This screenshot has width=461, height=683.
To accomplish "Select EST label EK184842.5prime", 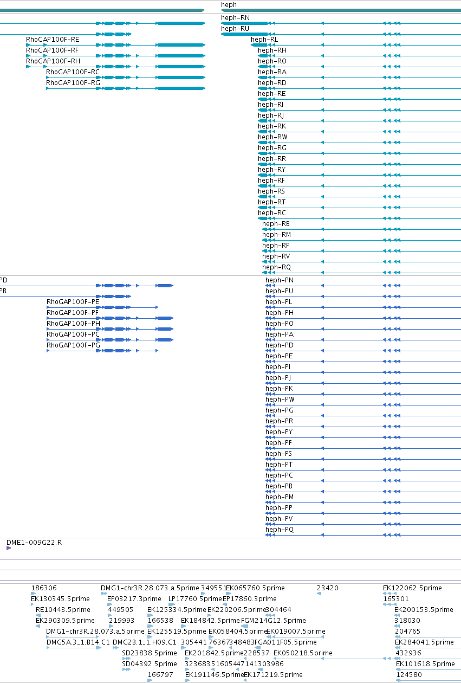I will point(210,621).
